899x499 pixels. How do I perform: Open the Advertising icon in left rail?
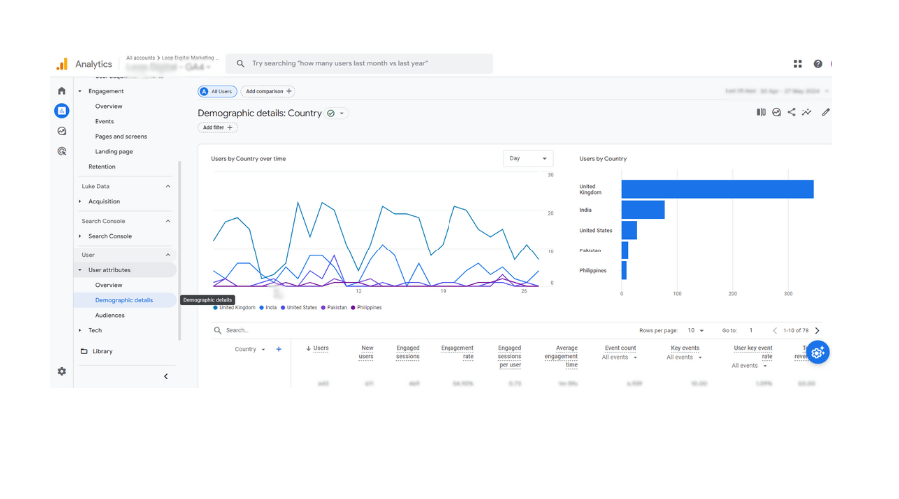pyautogui.click(x=61, y=151)
